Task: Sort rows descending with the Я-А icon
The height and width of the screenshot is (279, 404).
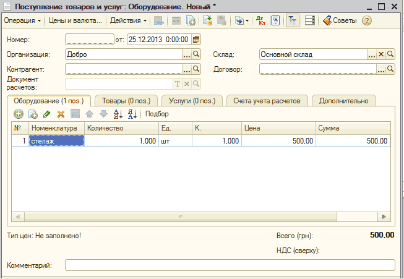Action: pyautogui.click(x=132, y=114)
